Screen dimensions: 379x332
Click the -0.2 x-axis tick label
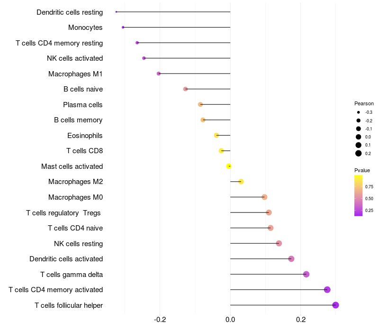click(160, 320)
